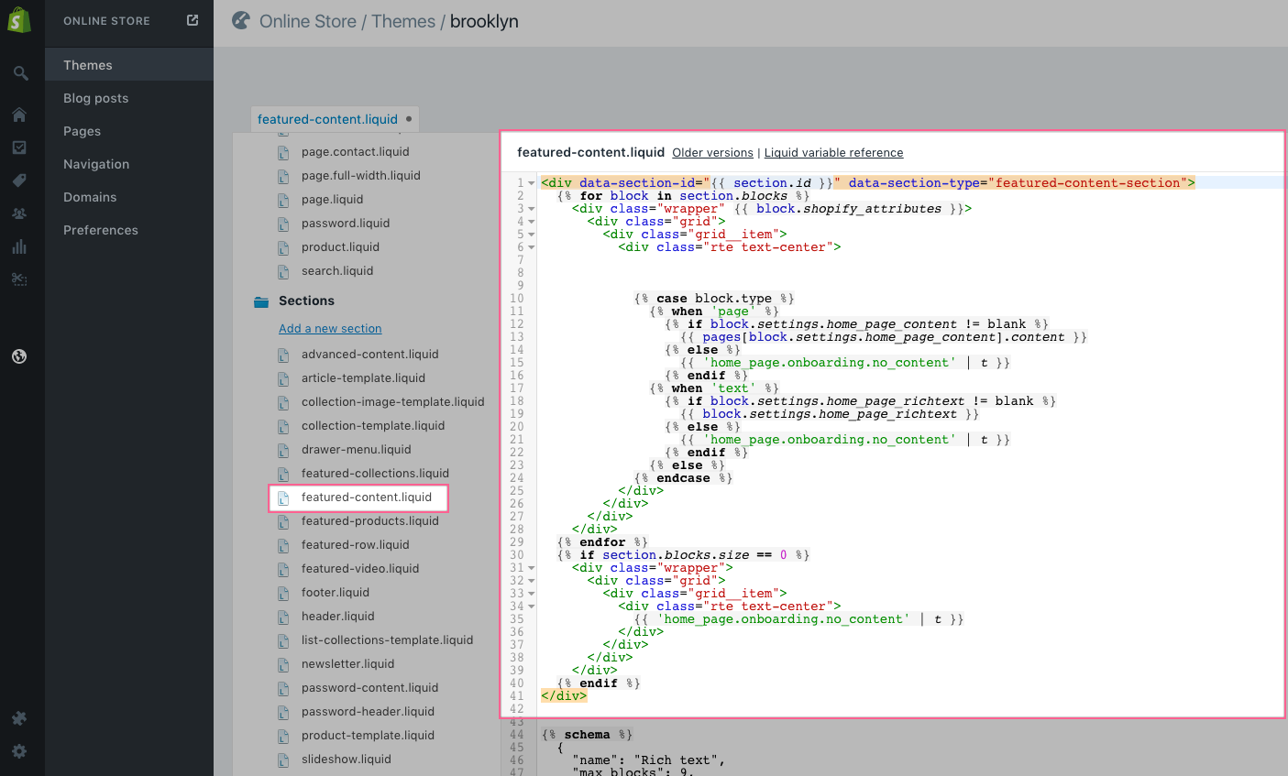The image size is (1288, 776).
Task: Open Discounts icon in sidebar
Action: (x=19, y=279)
